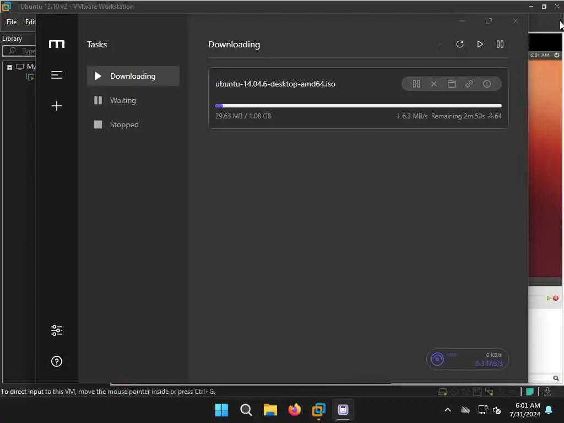Open the Windows Start menu

pos(221,410)
